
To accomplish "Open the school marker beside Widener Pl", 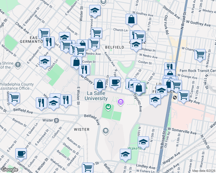I will pyautogui.click(x=136, y=45).
